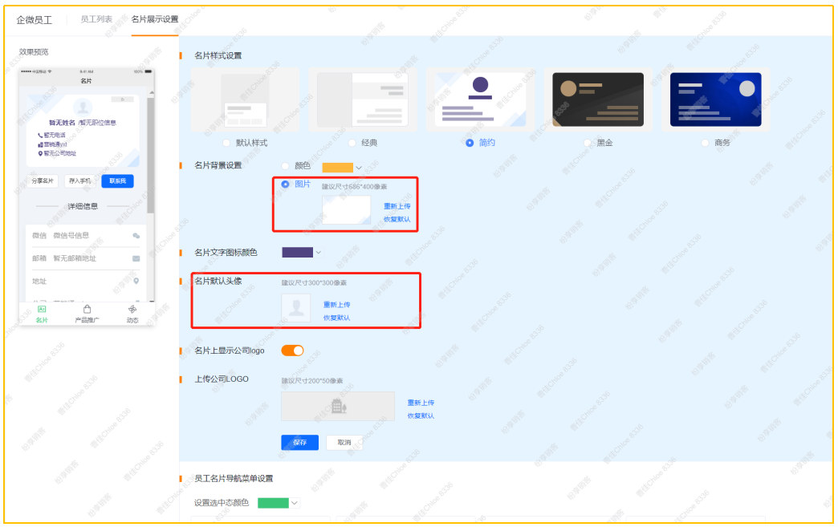Click the default avatar placeholder image
Screen dimensions: 838x527
click(295, 308)
